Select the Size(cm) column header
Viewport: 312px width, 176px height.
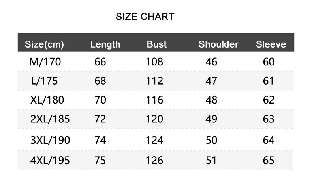44,44
